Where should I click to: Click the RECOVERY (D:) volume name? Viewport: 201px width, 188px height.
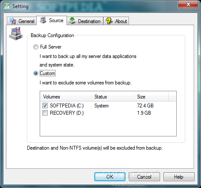(x=67, y=113)
